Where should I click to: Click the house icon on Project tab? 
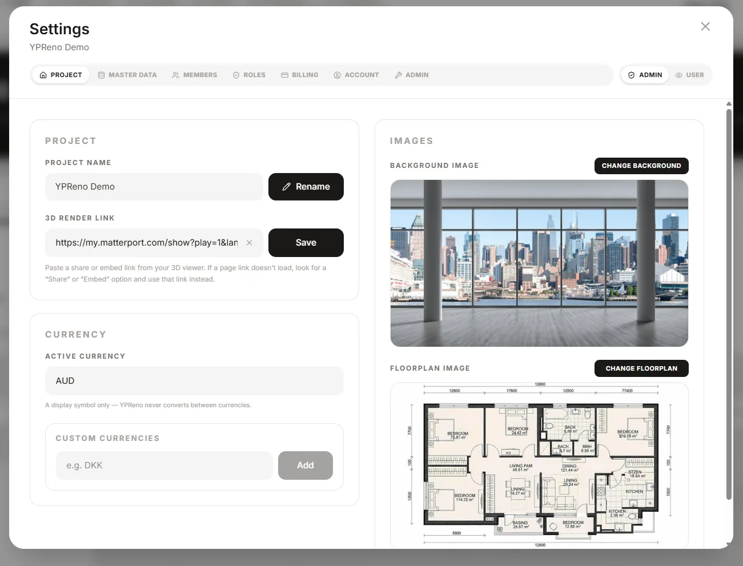(x=43, y=75)
